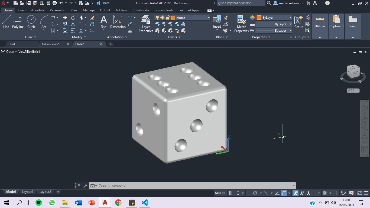Open the Parametric ribbon tab
The width and height of the screenshot is (370, 208).
click(x=57, y=10)
